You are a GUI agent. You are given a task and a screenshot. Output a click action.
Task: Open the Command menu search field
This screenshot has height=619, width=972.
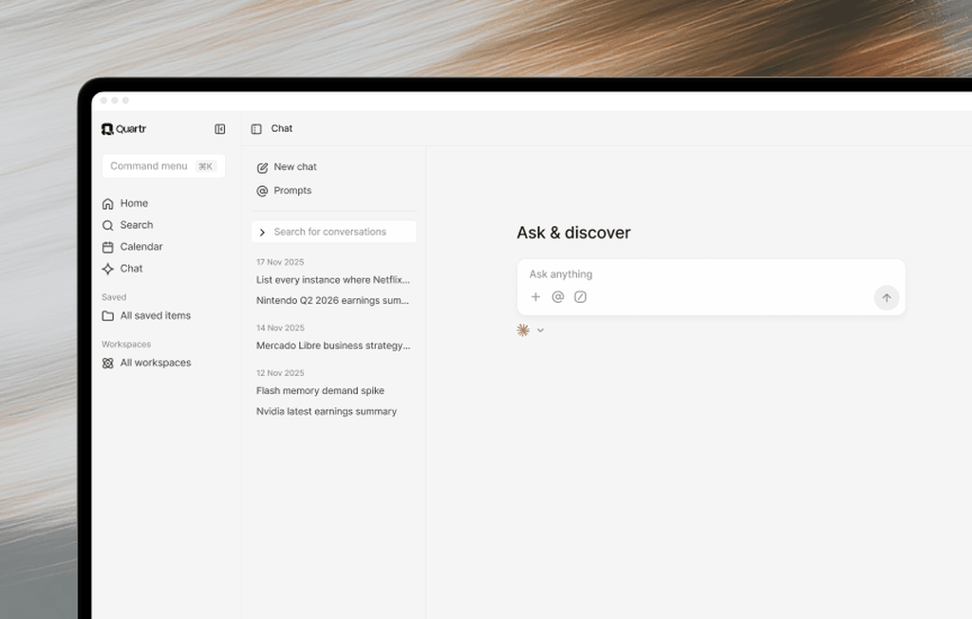(163, 166)
